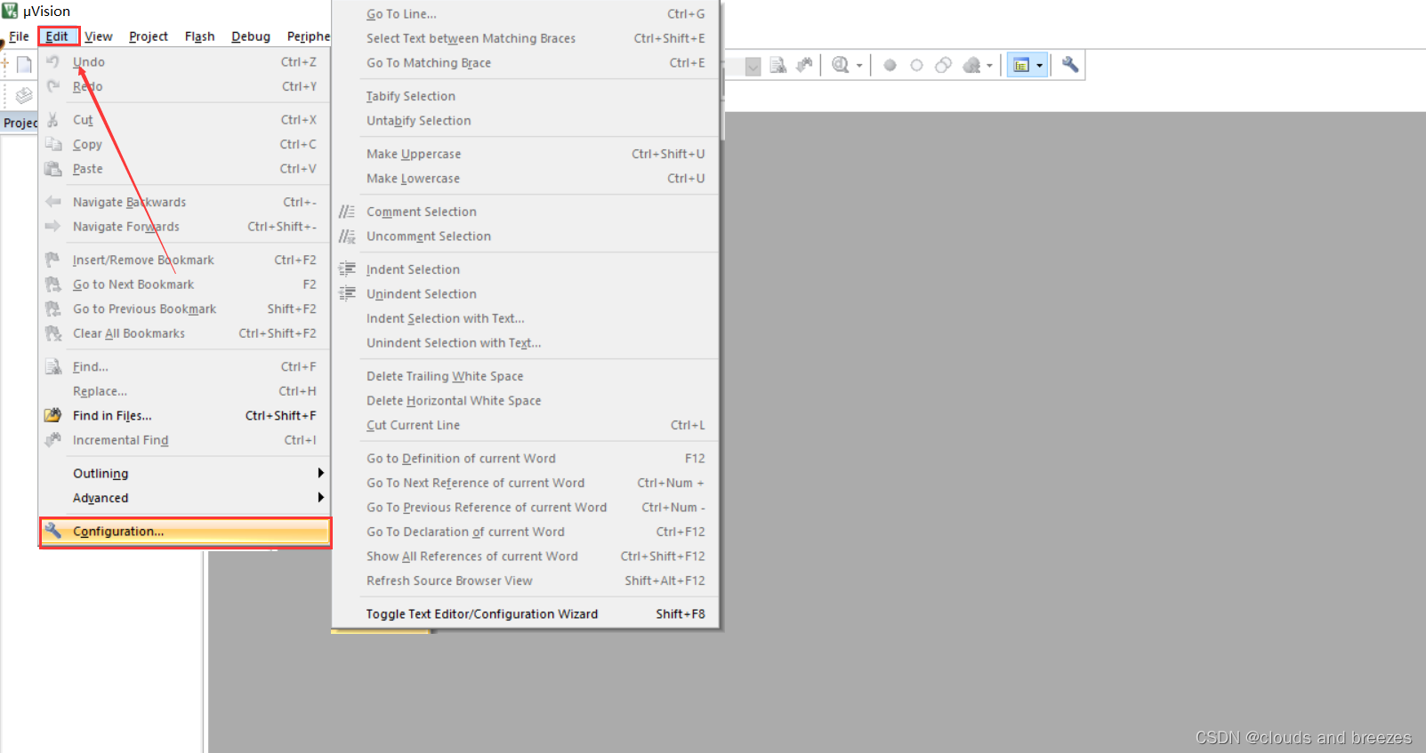The image size is (1426, 753).
Task: Open the Peripherals menu
Action: [308, 36]
